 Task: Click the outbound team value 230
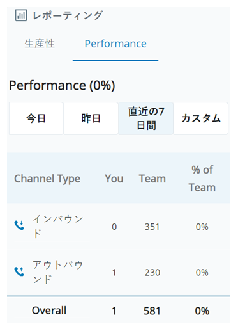152,273
